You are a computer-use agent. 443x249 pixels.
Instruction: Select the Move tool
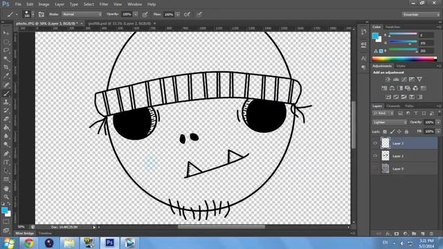tap(6, 33)
